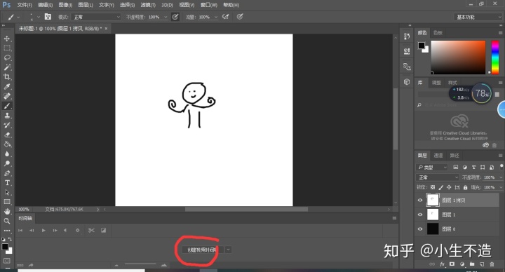Viewport: 505px width, 272px height.
Task: Create a new layer from the Layers footer
Action: coord(482,264)
